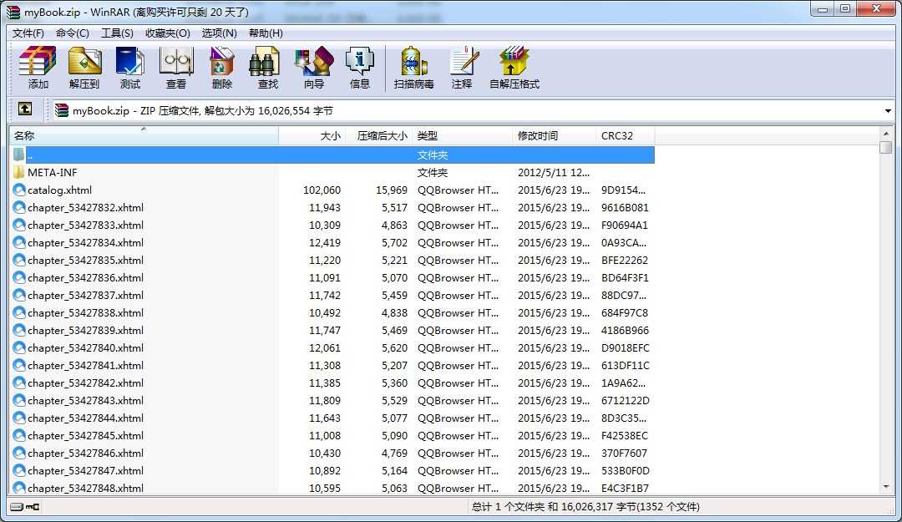Open the Help (帮助) menu

266,33
